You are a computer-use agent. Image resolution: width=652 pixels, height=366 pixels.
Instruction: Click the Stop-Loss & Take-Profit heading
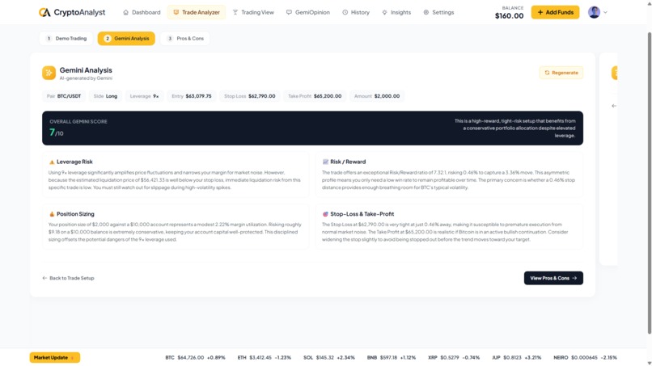pos(362,214)
